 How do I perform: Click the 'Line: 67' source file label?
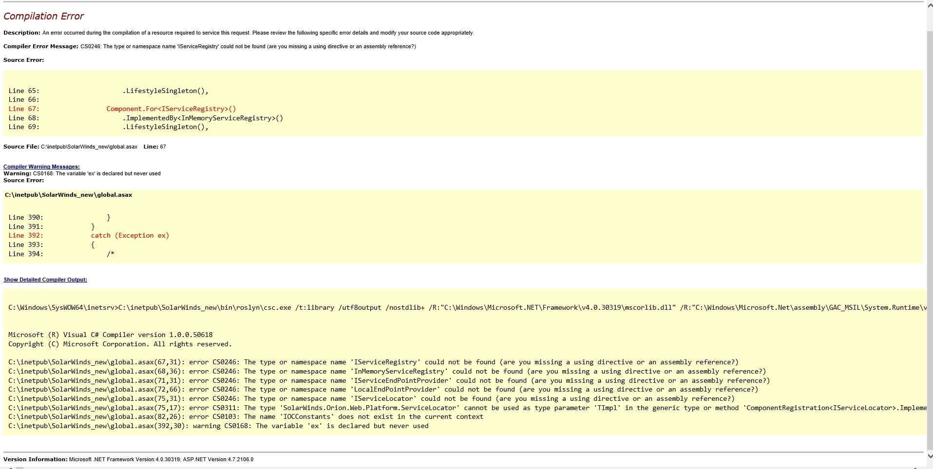[154, 147]
